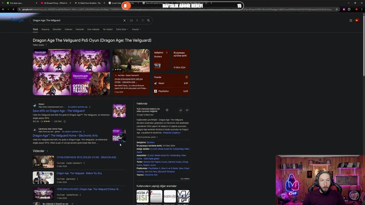The height and width of the screenshot is (205, 365).
Task: Open three-dot menu beside Easter GamersTv video
Action: click(84, 163)
